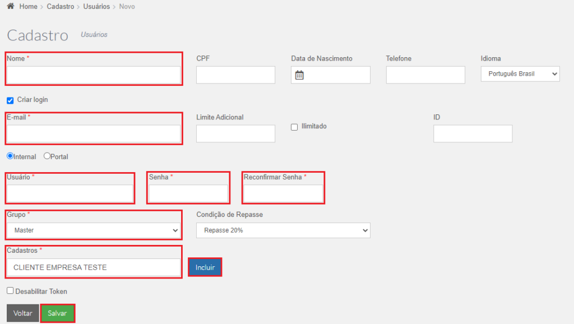Enable the Ilimitado checkbox
Viewport: 574px width, 324px height.
coord(294,127)
